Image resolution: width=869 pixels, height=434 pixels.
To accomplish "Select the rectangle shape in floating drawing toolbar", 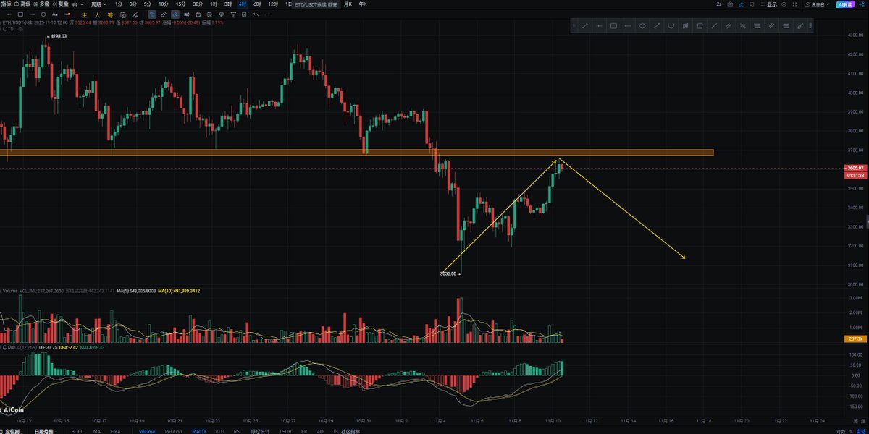I will click(x=613, y=26).
